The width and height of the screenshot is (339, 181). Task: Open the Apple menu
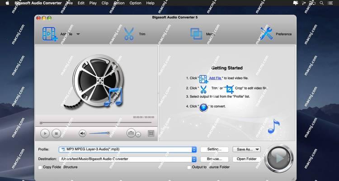coord(7,3)
